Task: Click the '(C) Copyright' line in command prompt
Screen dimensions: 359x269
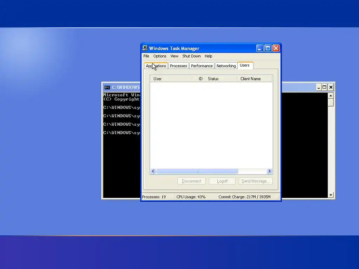Action: click(x=121, y=99)
